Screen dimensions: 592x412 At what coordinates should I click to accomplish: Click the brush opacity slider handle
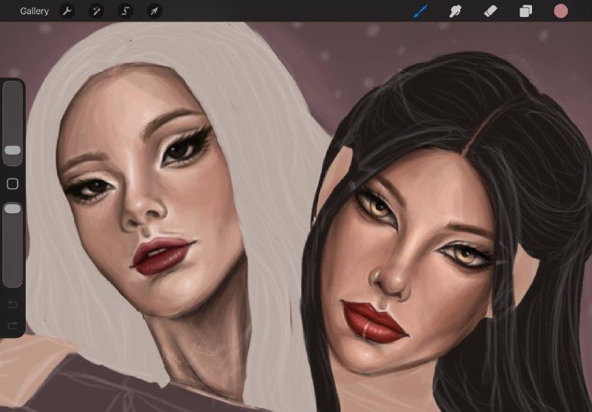[13, 209]
